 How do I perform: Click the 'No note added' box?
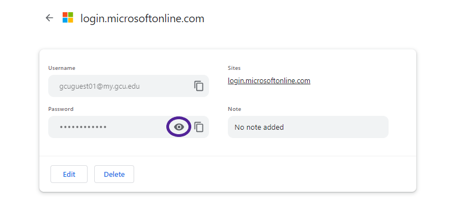(x=308, y=127)
